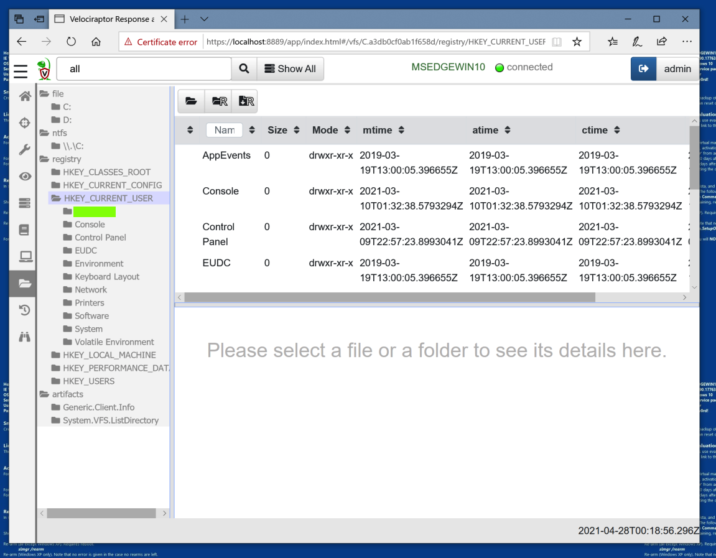Collapse the ntfs tree node
Image resolution: width=716 pixels, height=558 pixels.
[53, 133]
